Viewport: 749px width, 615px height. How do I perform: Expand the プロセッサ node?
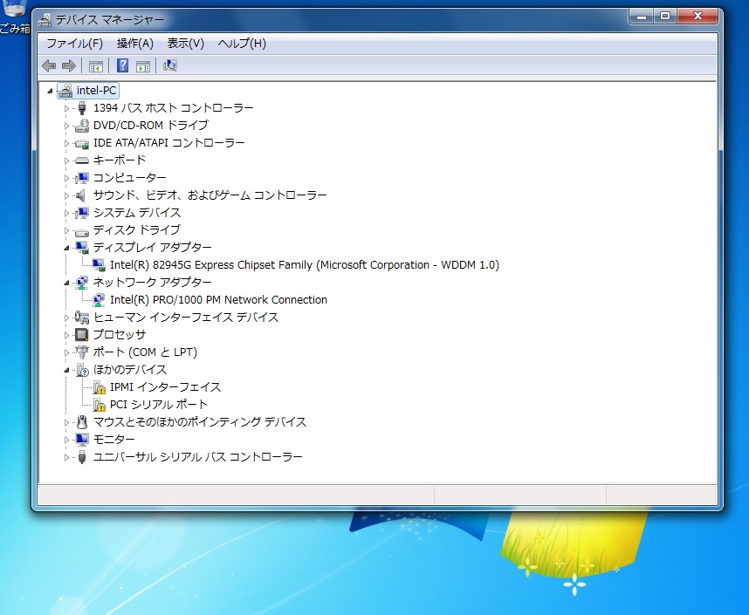[67, 335]
